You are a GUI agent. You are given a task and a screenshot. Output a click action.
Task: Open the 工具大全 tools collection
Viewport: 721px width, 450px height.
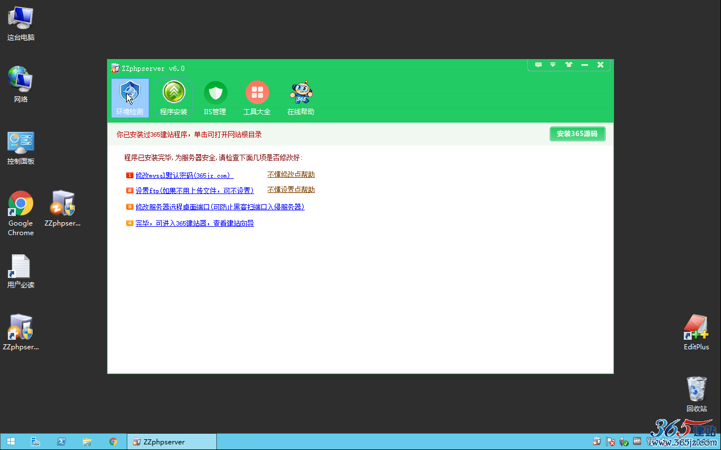click(x=257, y=98)
